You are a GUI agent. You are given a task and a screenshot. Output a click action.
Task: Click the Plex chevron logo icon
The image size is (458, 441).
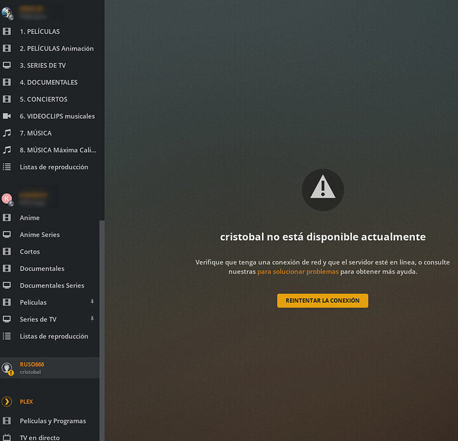click(x=7, y=402)
